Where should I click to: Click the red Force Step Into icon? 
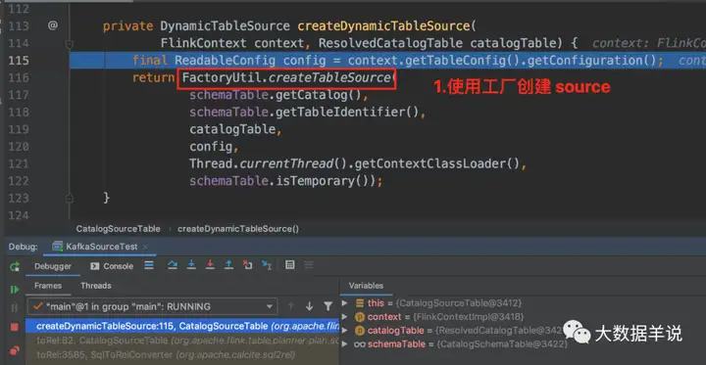(210, 265)
